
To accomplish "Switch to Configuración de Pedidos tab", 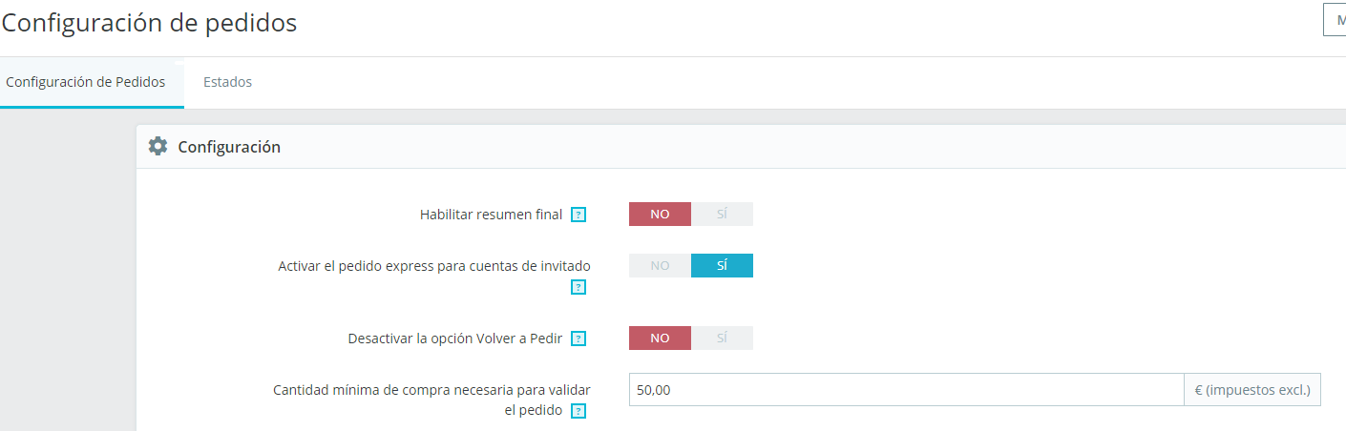I will pos(85,82).
